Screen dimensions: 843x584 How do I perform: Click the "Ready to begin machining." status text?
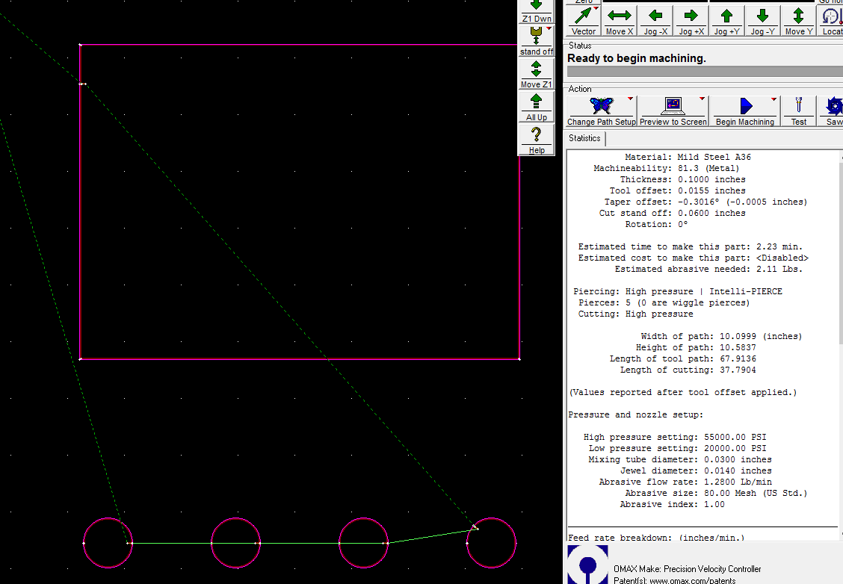[637, 58]
